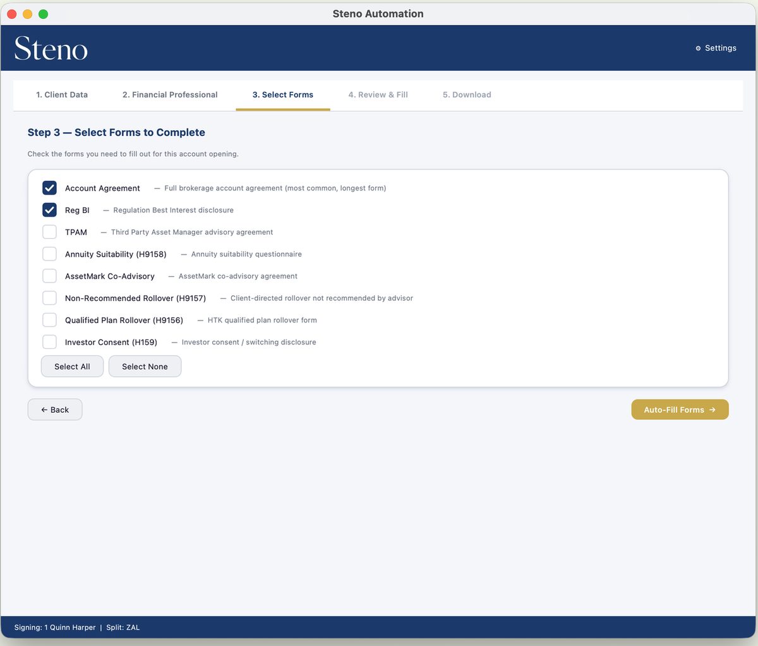This screenshot has width=758, height=646.
Task: Click the Select All button
Action: [72, 367]
